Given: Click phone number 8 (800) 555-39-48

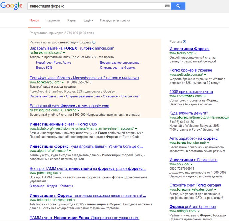Looking at the screenshot, I should (x=79, y=82).
